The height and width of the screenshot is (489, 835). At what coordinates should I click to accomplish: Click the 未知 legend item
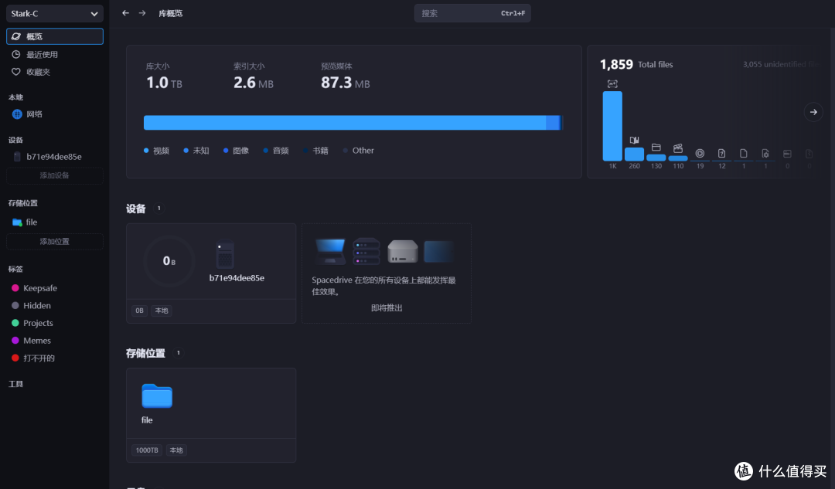coord(196,151)
